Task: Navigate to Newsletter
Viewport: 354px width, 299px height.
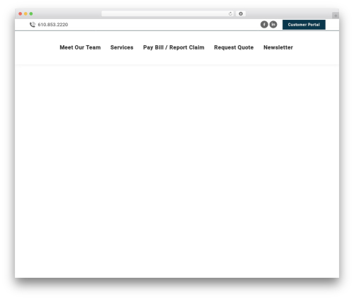Action: point(278,47)
